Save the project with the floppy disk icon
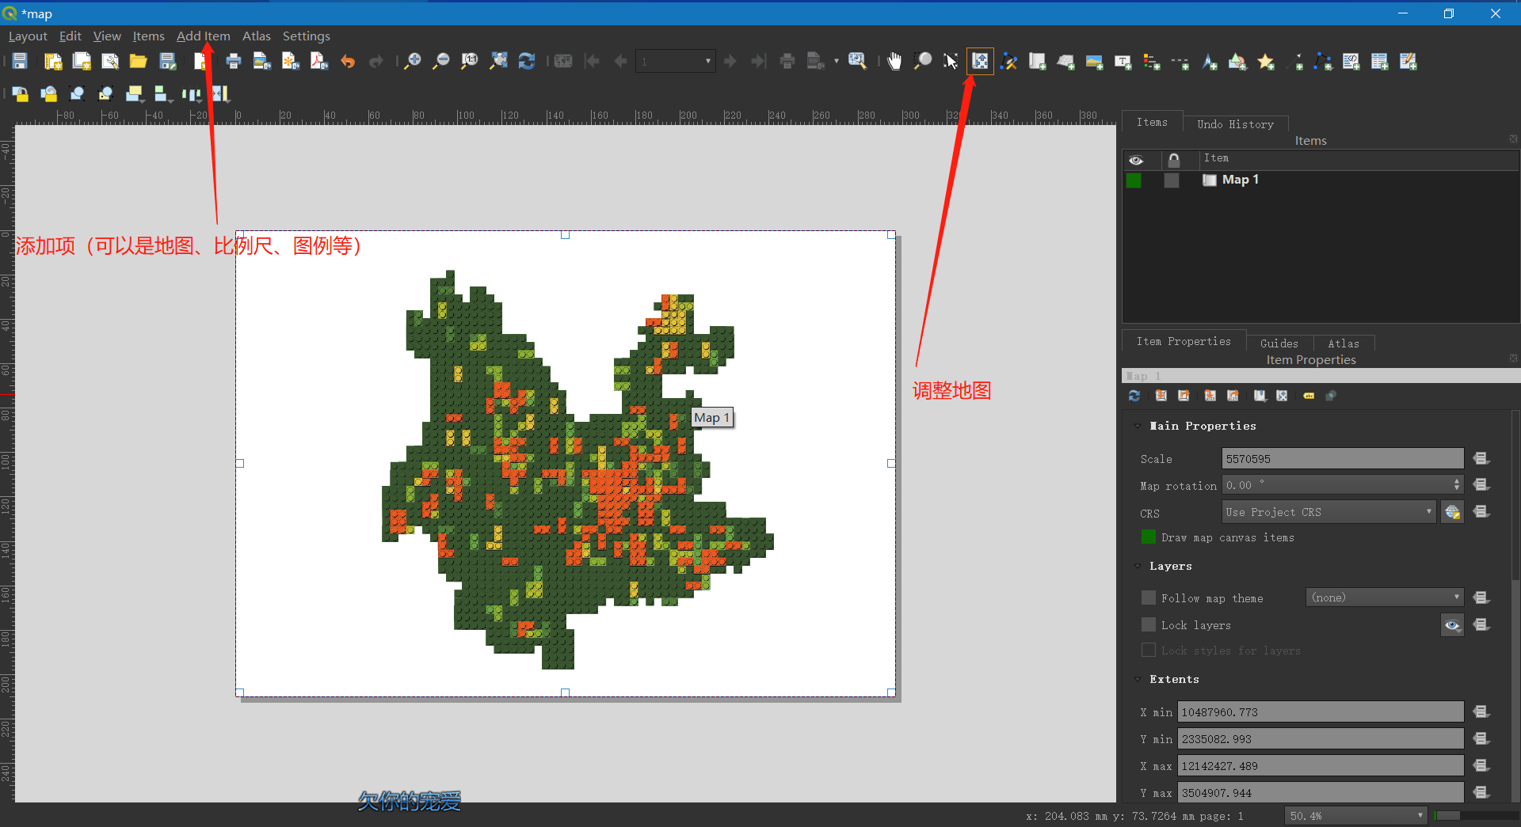The image size is (1521, 827). point(20,61)
